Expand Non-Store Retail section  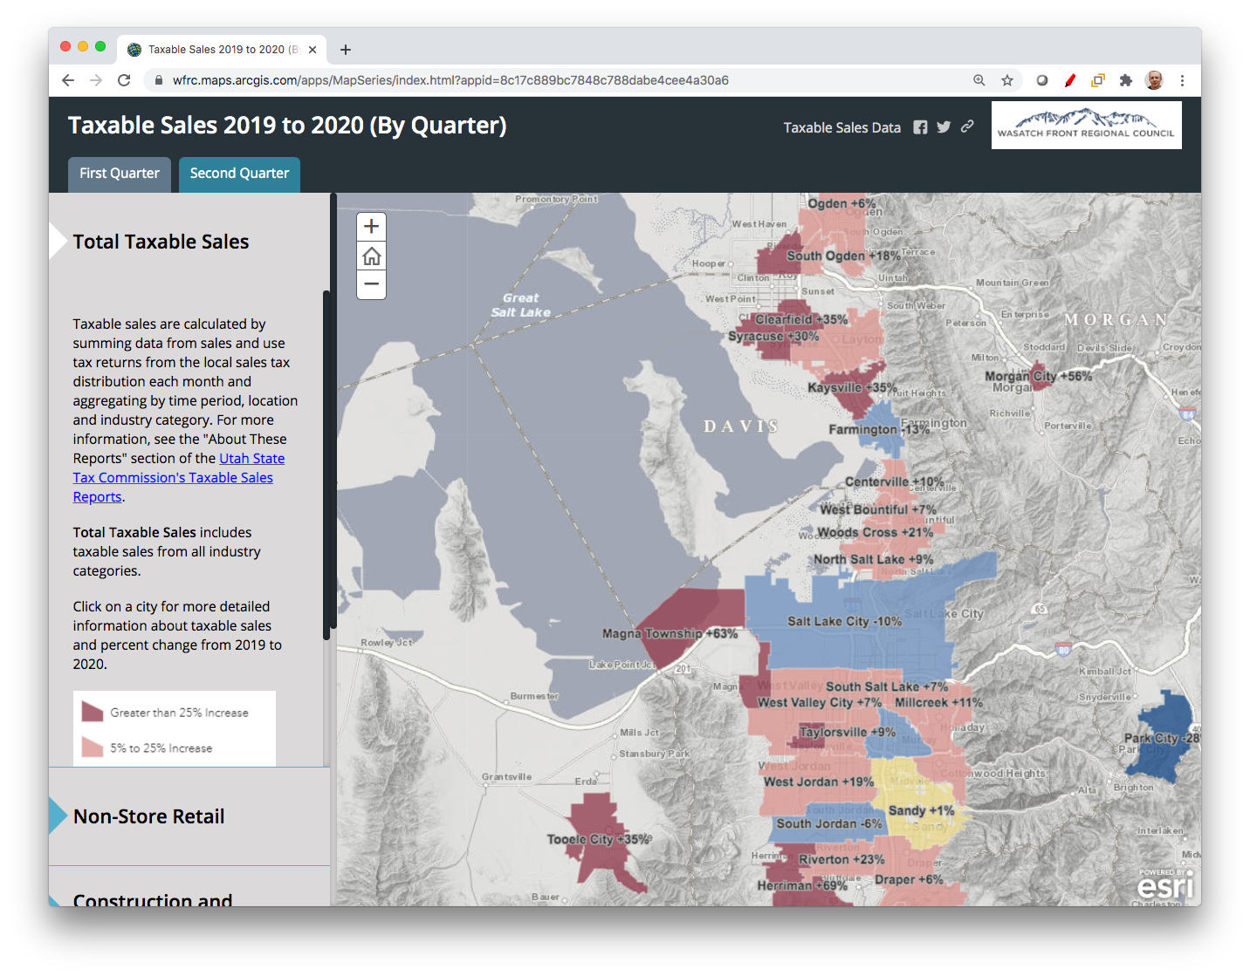(149, 816)
